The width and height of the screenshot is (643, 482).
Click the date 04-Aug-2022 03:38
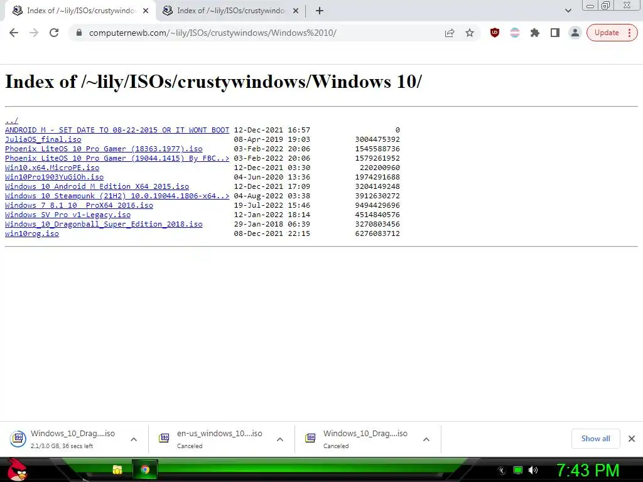pyautogui.click(x=272, y=196)
